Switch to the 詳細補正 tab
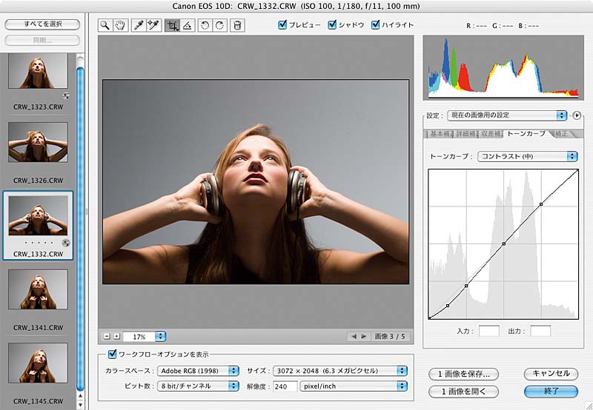Viewport: 593px width, 410px height. point(466,134)
